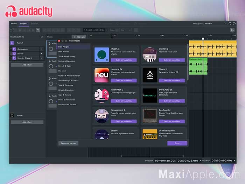Click Get it on MuseHub for Shape It
Viewport: 245px width, 184px height.
172,80
